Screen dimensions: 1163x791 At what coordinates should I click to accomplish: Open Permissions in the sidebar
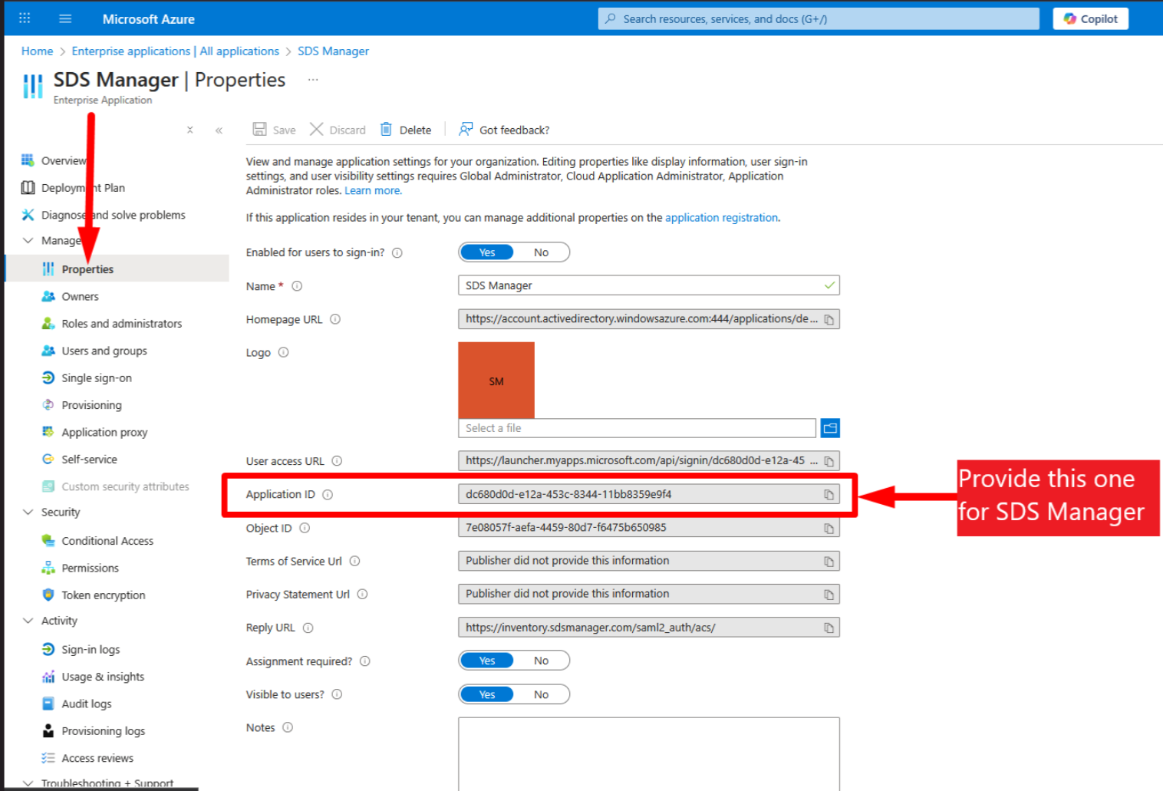coord(90,568)
